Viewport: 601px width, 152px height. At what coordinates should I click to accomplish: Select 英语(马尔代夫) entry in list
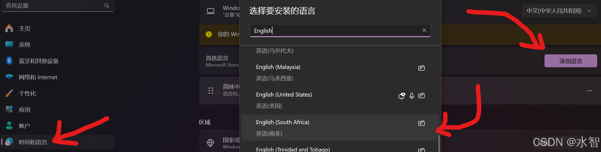(274, 51)
